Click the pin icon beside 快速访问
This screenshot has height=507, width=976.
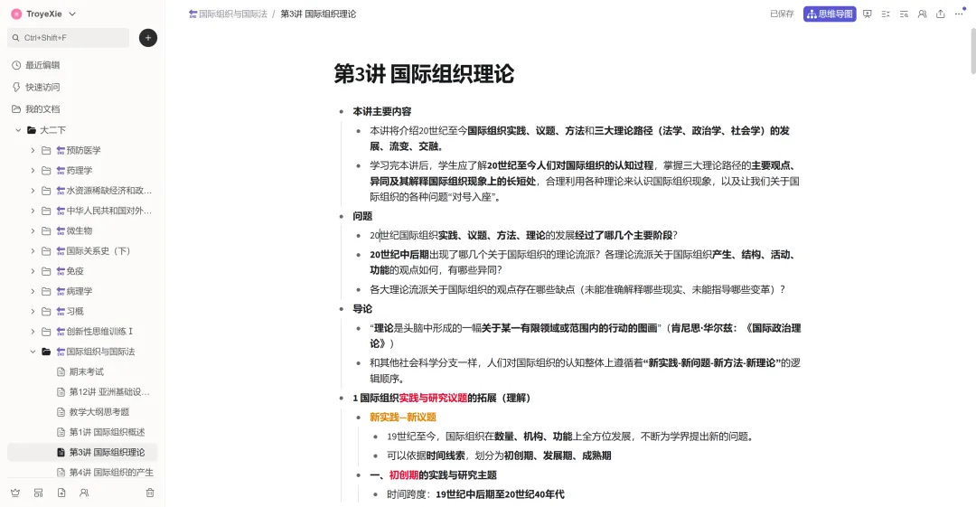click(x=16, y=87)
